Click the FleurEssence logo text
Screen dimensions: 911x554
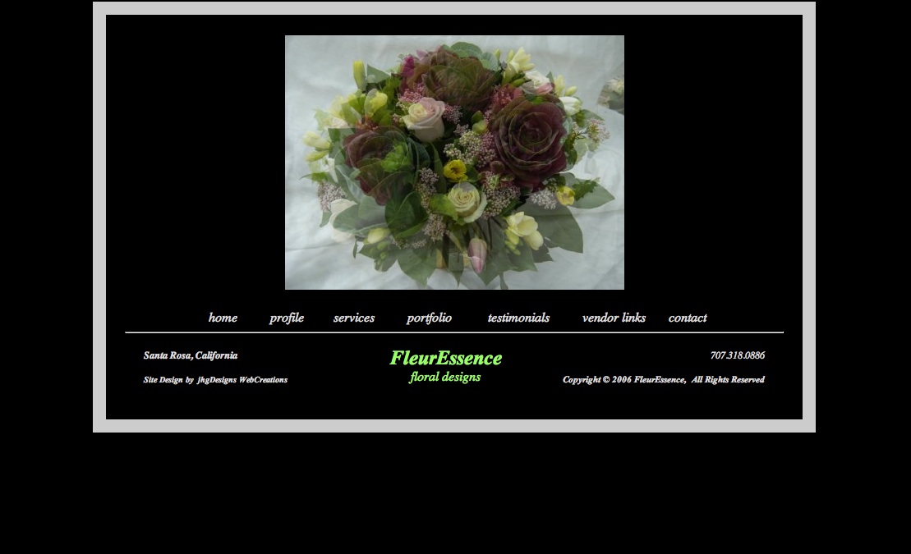[x=445, y=358]
